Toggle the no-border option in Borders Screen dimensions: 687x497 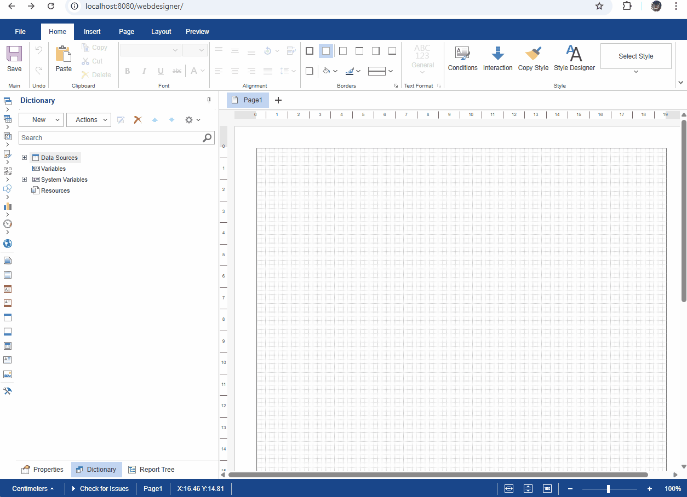click(x=326, y=51)
